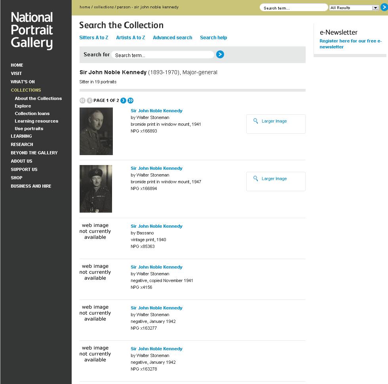Click magnifier icon for NPG x166894 larger image
Image resolution: width=388 pixels, height=384 pixels.
256,179
